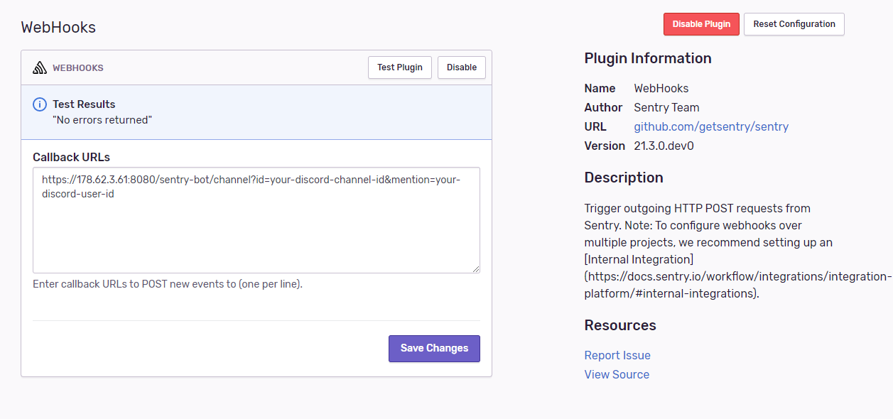Click the help text about one per line

pyautogui.click(x=168, y=284)
